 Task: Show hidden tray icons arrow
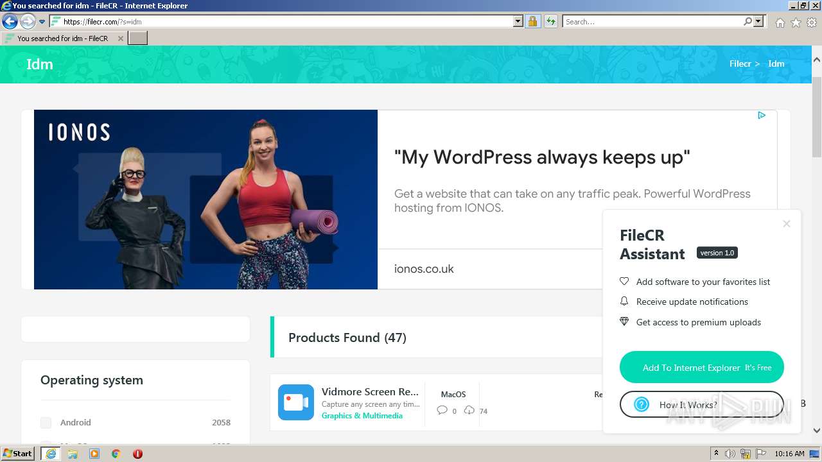pyautogui.click(x=717, y=454)
